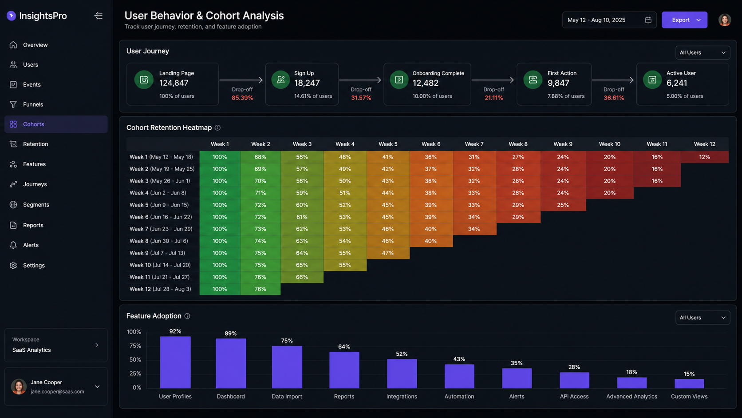
Task: Click the Custom Views 15% bar
Action: (x=689, y=384)
